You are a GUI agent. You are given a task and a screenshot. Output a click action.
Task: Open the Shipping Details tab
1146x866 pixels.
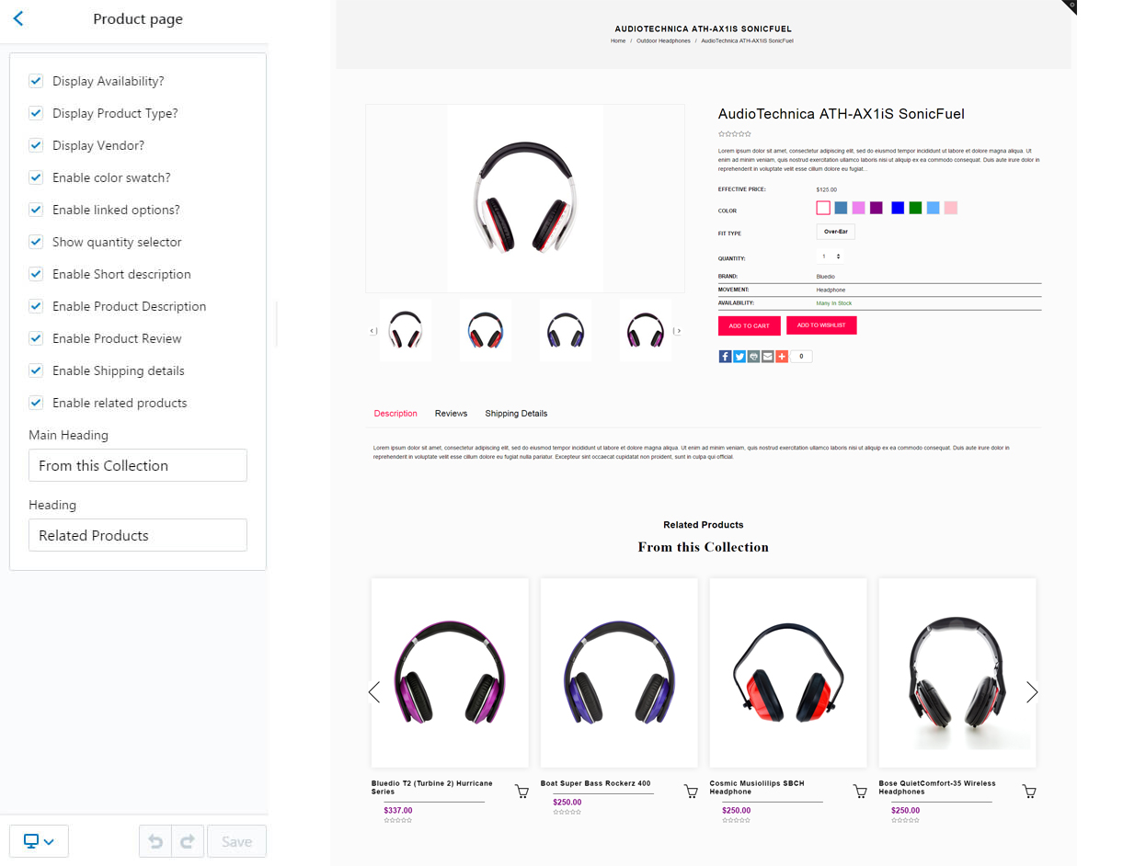516,414
